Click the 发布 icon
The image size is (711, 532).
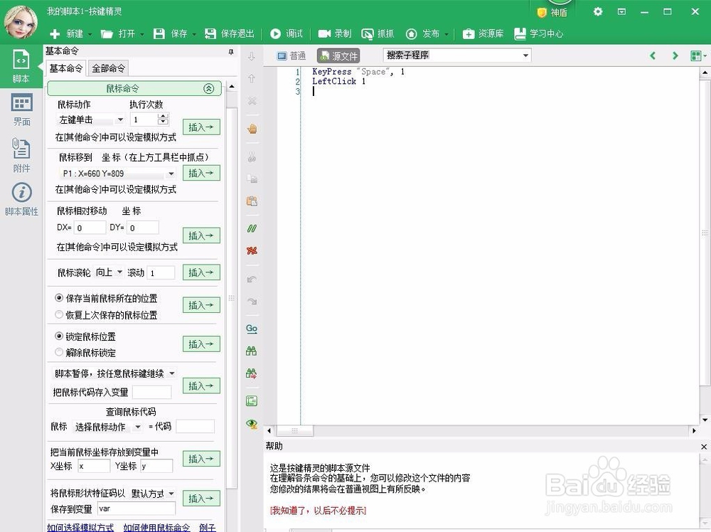click(x=411, y=33)
